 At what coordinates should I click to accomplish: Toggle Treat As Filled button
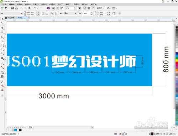[x=114, y=13]
